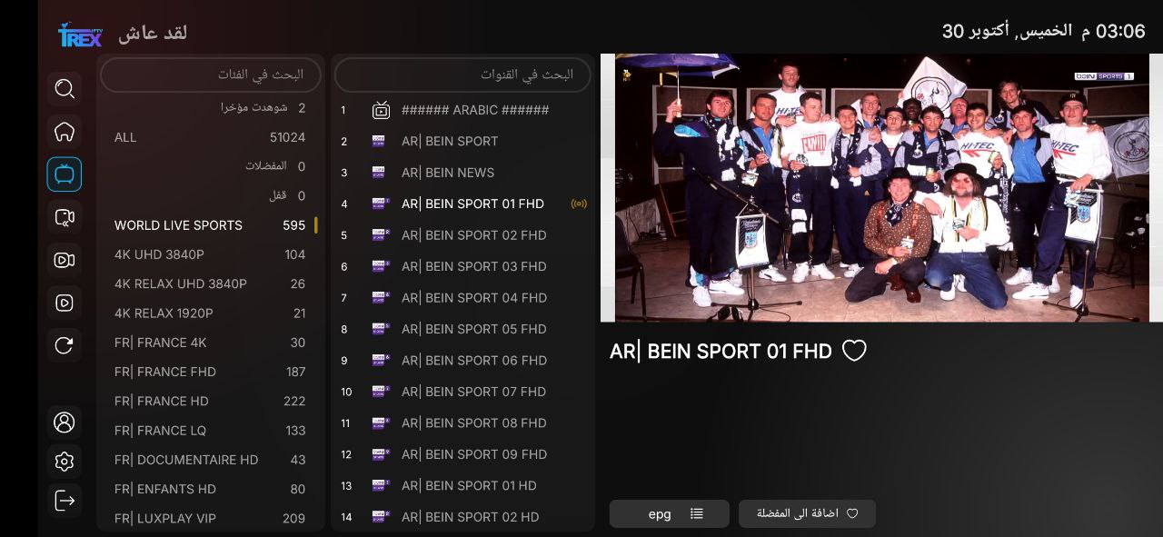Open the settings gear sidebar icon
This screenshot has height=537, width=1163.
[x=65, y=462]
